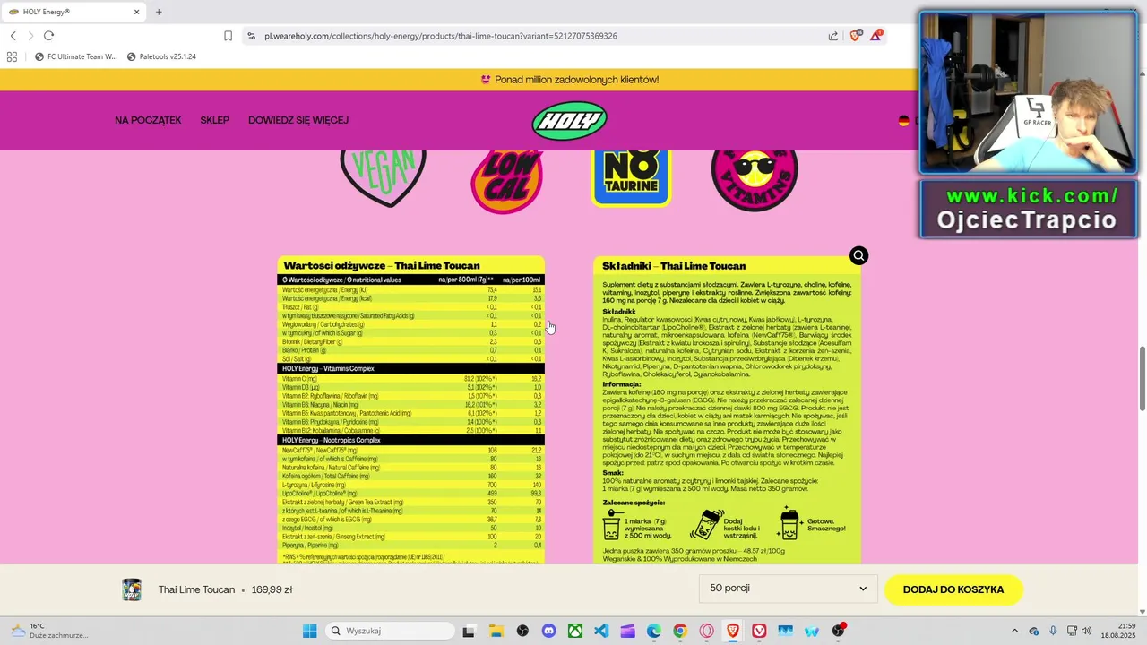Open FC Ultimate Team bookmark
The width and height of the screenshot is (1147, 645).
tap(76, 56)
